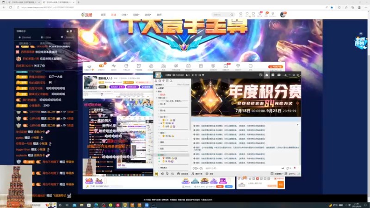Click the magnifier icon in Douyu search box

point(232,15)
